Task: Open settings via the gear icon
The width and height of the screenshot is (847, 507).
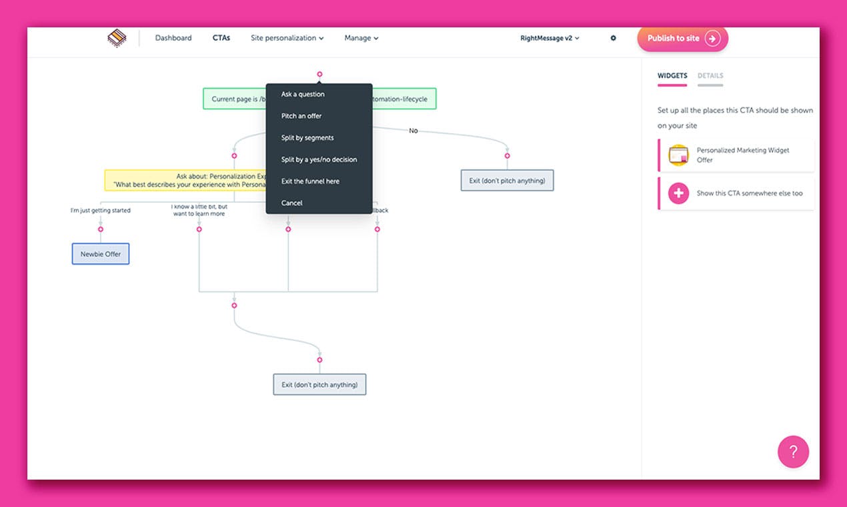Action: click(x=614, y=38)
